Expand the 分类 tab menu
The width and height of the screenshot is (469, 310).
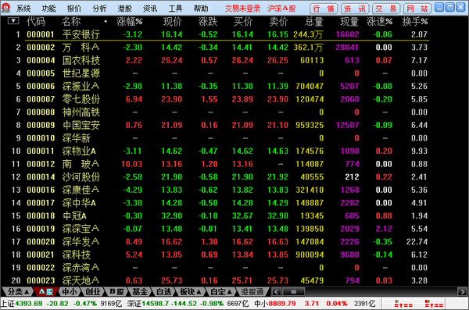(x=18, y=291)
